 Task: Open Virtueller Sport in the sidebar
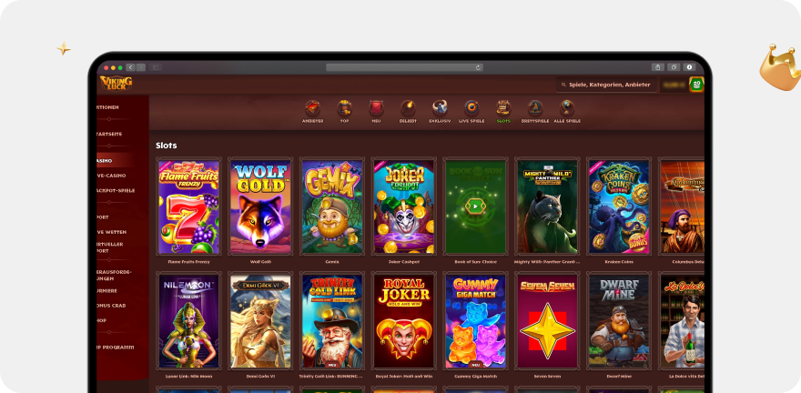109,247
